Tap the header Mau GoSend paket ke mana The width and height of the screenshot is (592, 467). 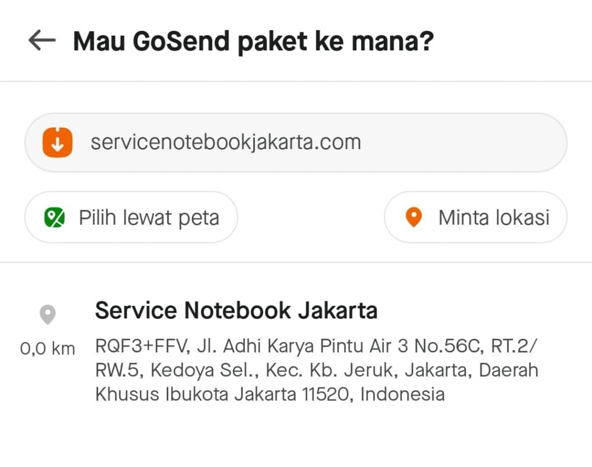[x=254, y=40]
